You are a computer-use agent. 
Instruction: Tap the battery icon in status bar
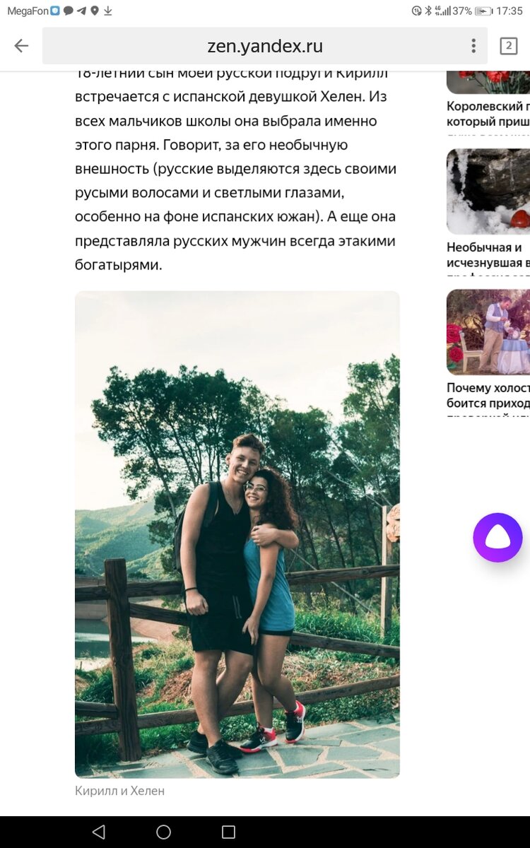[483, 11]
